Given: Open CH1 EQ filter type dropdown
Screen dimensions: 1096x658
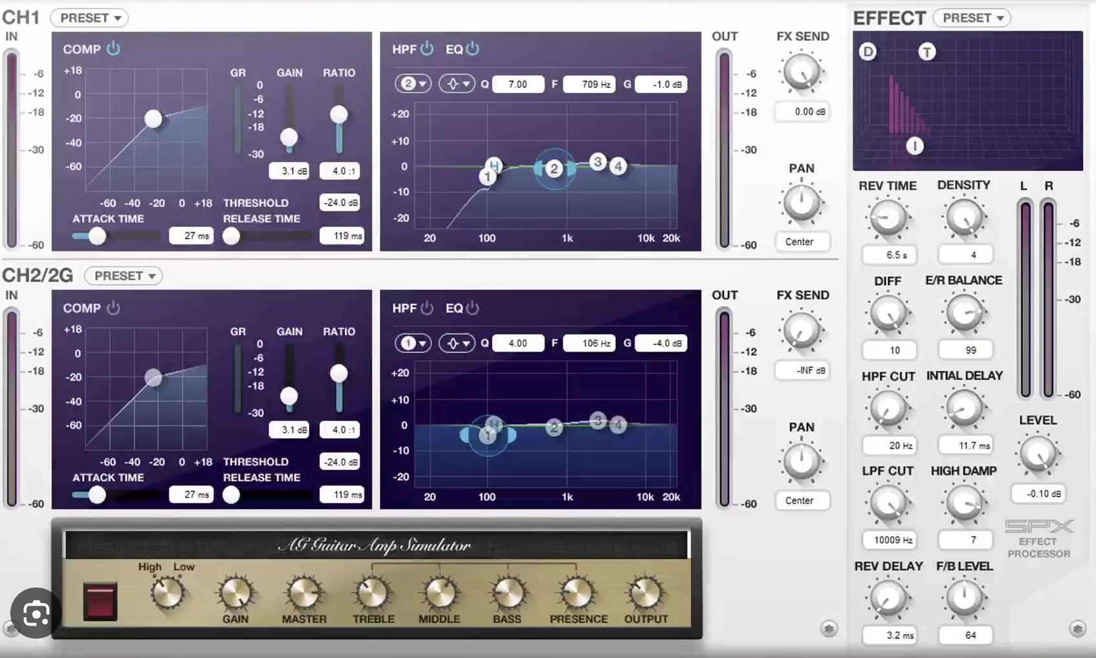Looking at the screenshot, I should (x=457, y=84).
